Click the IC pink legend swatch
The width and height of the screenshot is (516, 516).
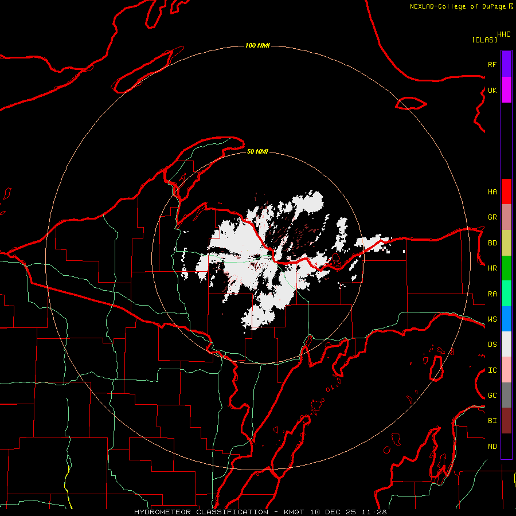point(506,370)
